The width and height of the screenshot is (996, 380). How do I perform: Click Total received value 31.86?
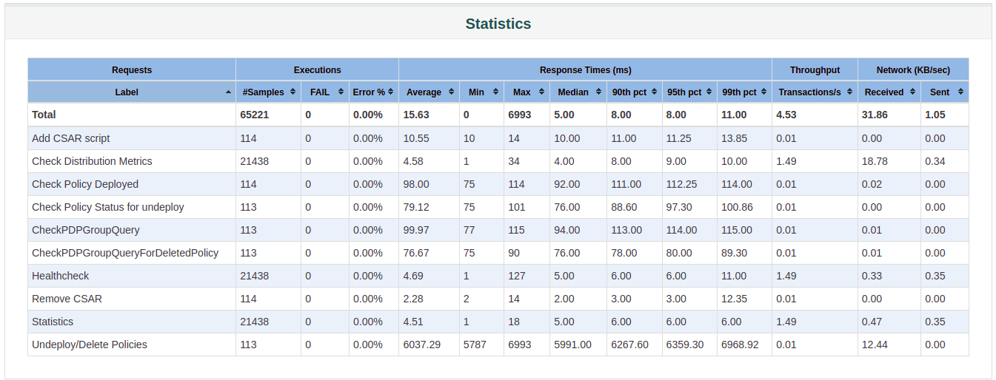875,115
